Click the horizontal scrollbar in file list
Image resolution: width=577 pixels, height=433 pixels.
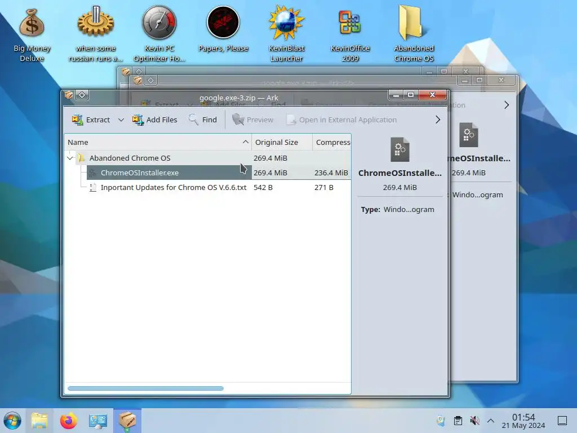146,388
